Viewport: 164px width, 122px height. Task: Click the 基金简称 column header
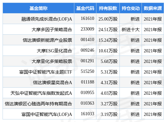(x=38, y=8)
